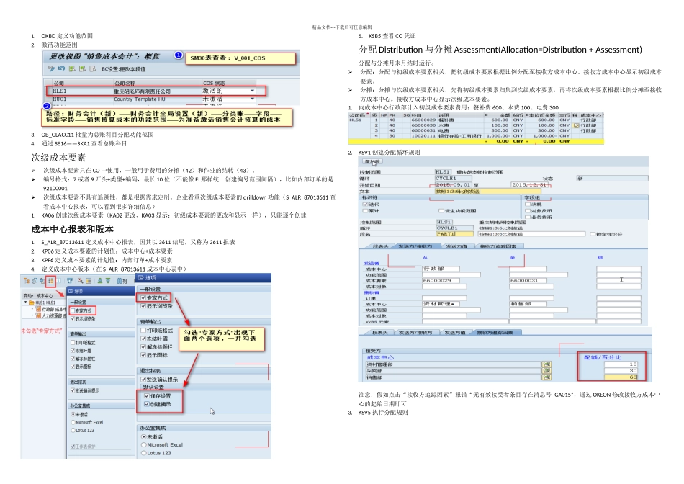684x484 pixels.
Task: Select Microsoft Excel radio in front options dialog
Action: click(143, 444)
